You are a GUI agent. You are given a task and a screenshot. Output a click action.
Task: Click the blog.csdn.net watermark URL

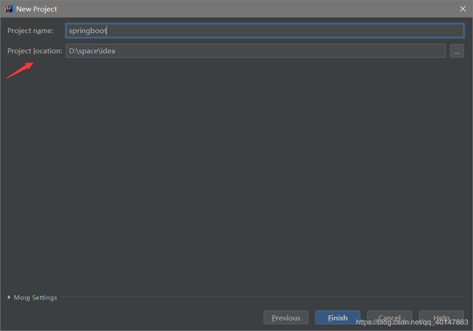pos(412,323)
